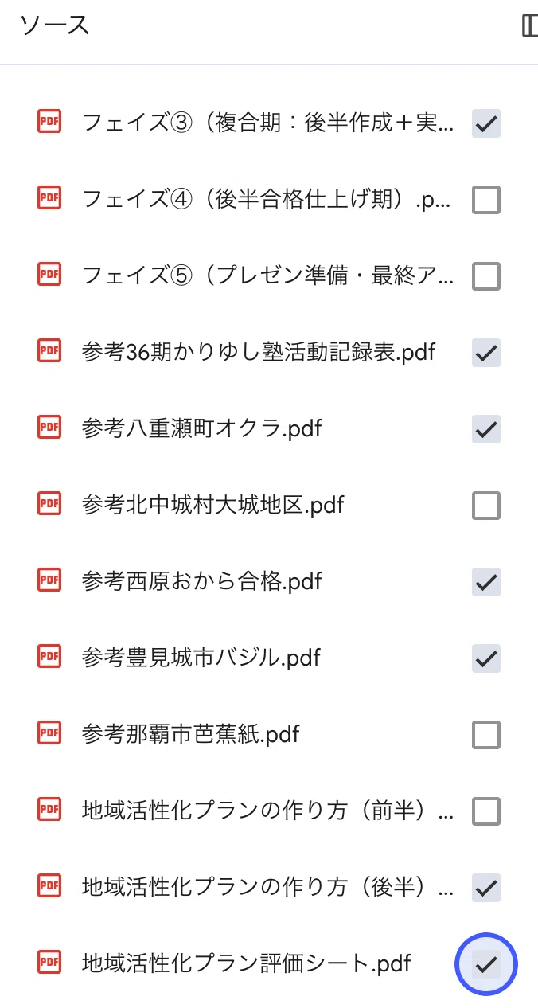Uncheck 地域活性化プラン評価シート.pdf checkbox

point(486,964)
